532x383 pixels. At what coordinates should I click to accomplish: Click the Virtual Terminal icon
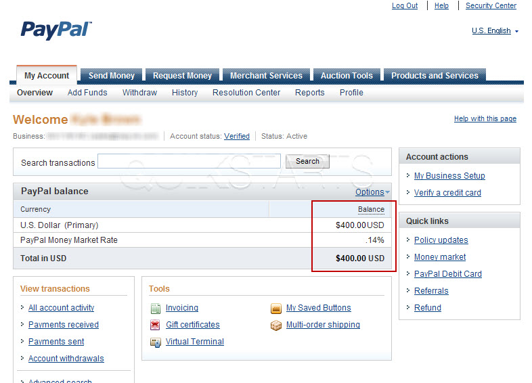(x=156, y=342)
